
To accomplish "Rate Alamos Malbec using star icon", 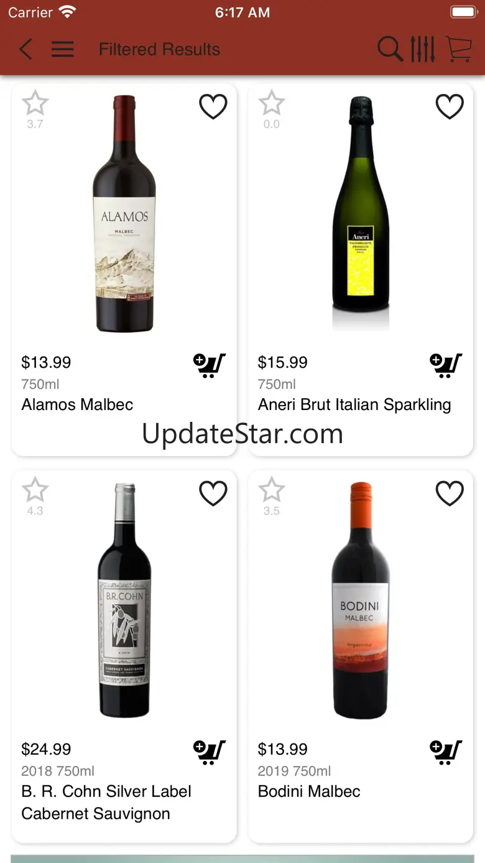I will click(35, 103).
